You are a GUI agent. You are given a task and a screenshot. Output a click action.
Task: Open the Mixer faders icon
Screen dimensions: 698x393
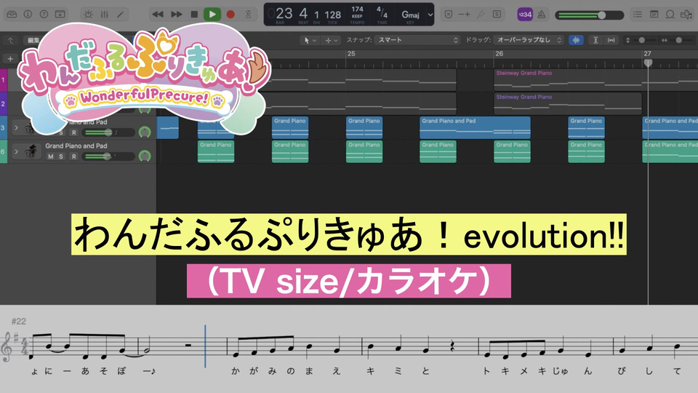point(104,15)
